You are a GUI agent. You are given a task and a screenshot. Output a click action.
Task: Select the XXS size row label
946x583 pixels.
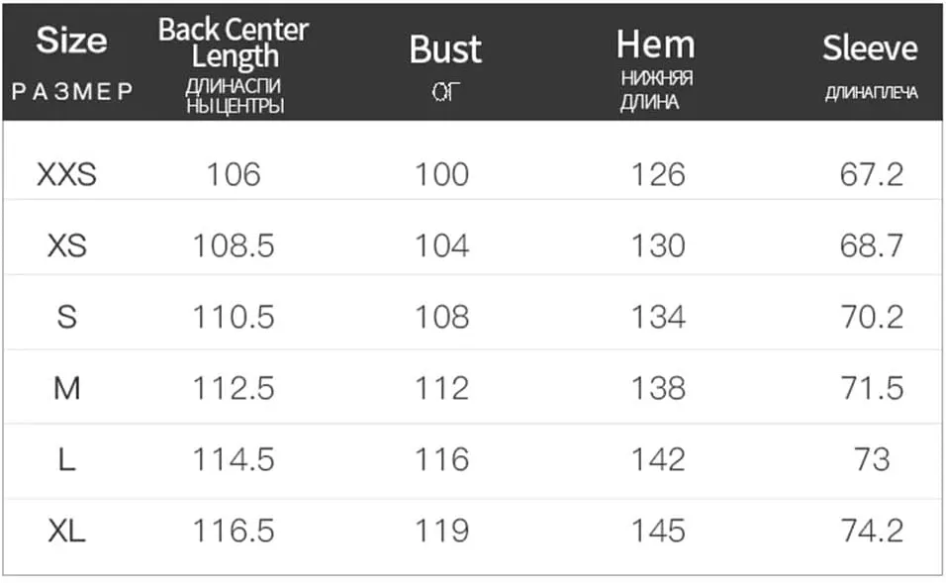(66, 174)
